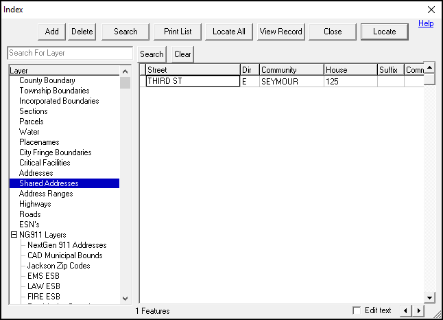443x320 pixels.
Task: Sort by the Community column header
Action: (291, 70)
